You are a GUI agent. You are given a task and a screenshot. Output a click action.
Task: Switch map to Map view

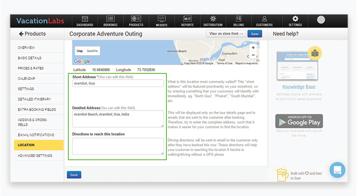[x=79, y=51]
